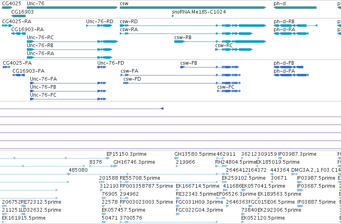Click the Unc-76-RD transcript label

[x=100, y=22]
